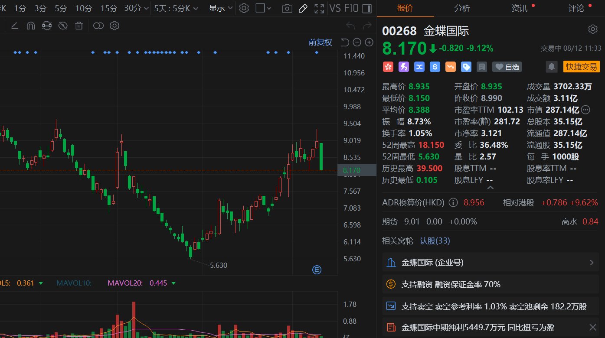Open 显示 display dropdown
605x338 pixels.
[221, 8]
